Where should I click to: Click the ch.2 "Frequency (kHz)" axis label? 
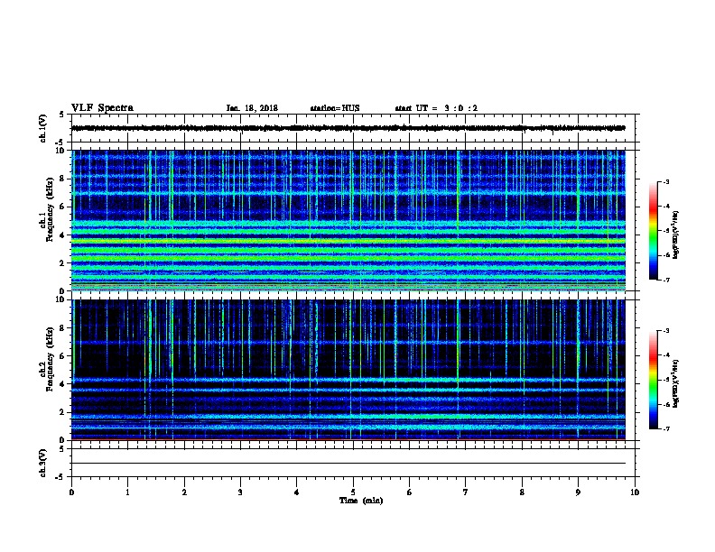[51, 359]
